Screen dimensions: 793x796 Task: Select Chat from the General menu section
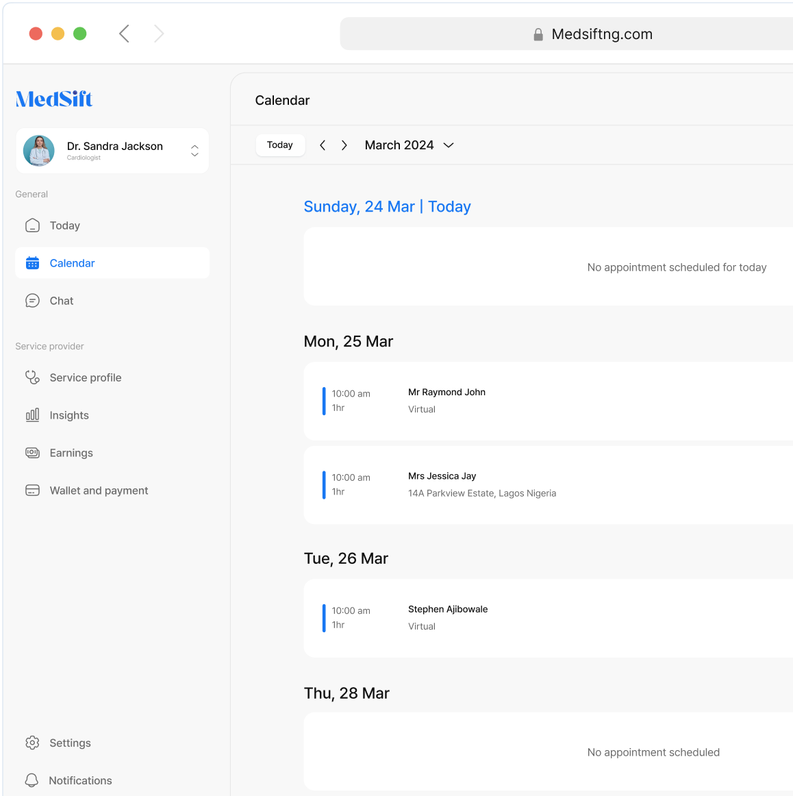click(x=61, y=300)
